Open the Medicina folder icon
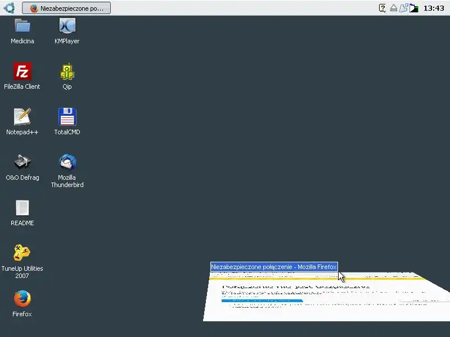Viewport: 450px width, 337px height. [x=22, y=26]
